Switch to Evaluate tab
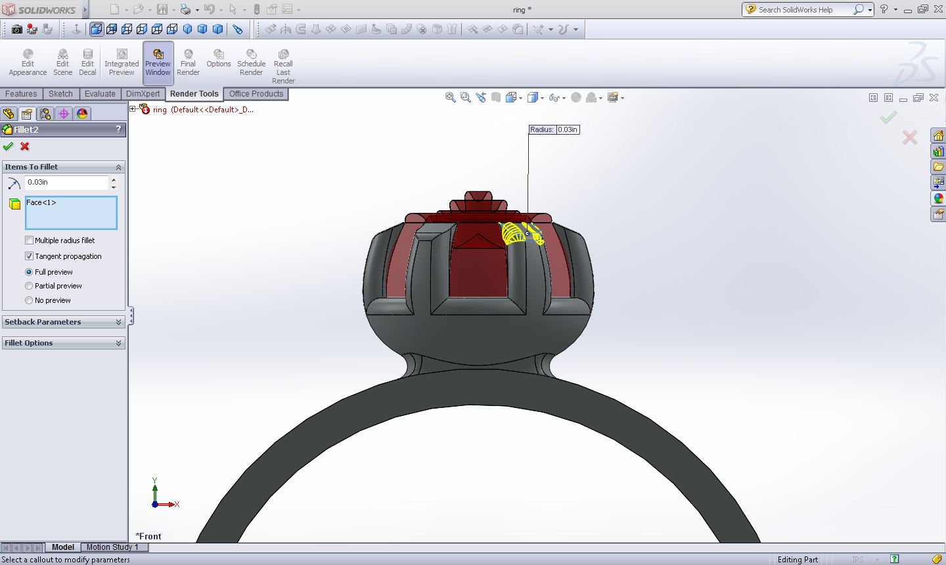Screen dimensions: 946x565 coord(100,94)
